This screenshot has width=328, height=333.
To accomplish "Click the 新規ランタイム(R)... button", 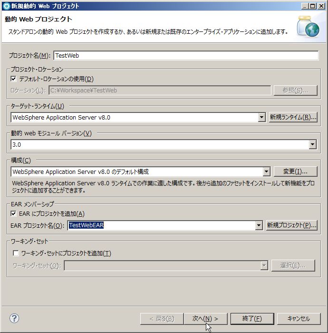I will coord(293,117).
